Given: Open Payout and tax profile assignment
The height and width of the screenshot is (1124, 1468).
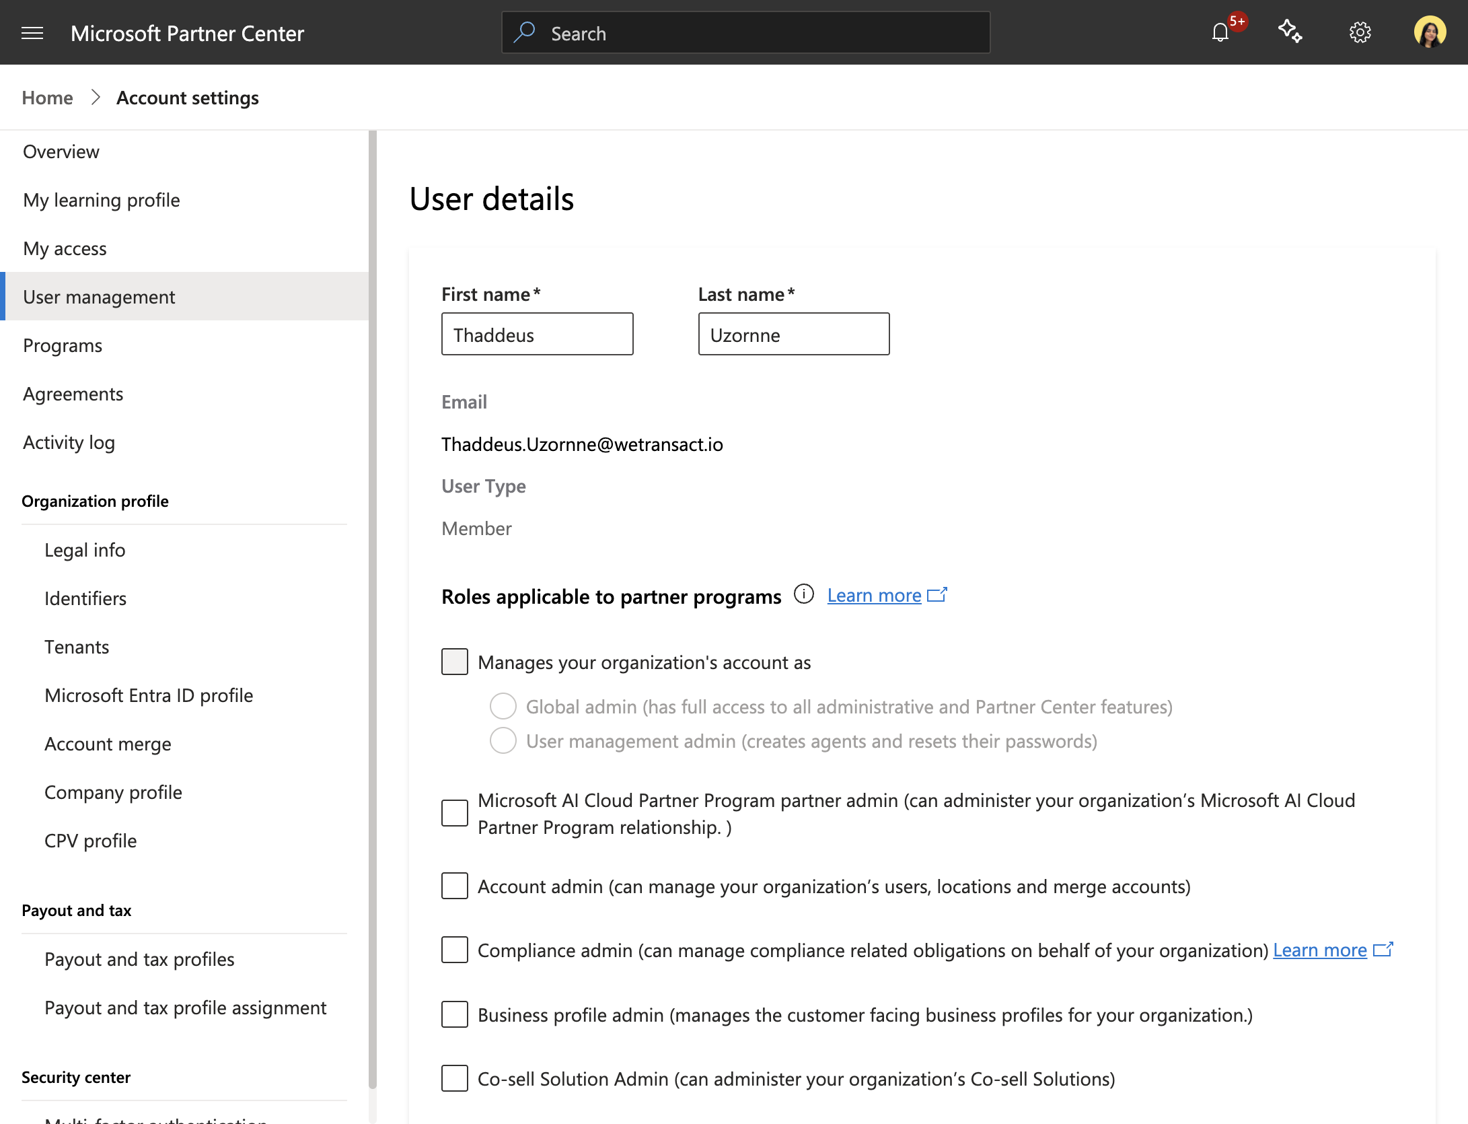Looking at the screenshot, I should (x=184, y=1008).
